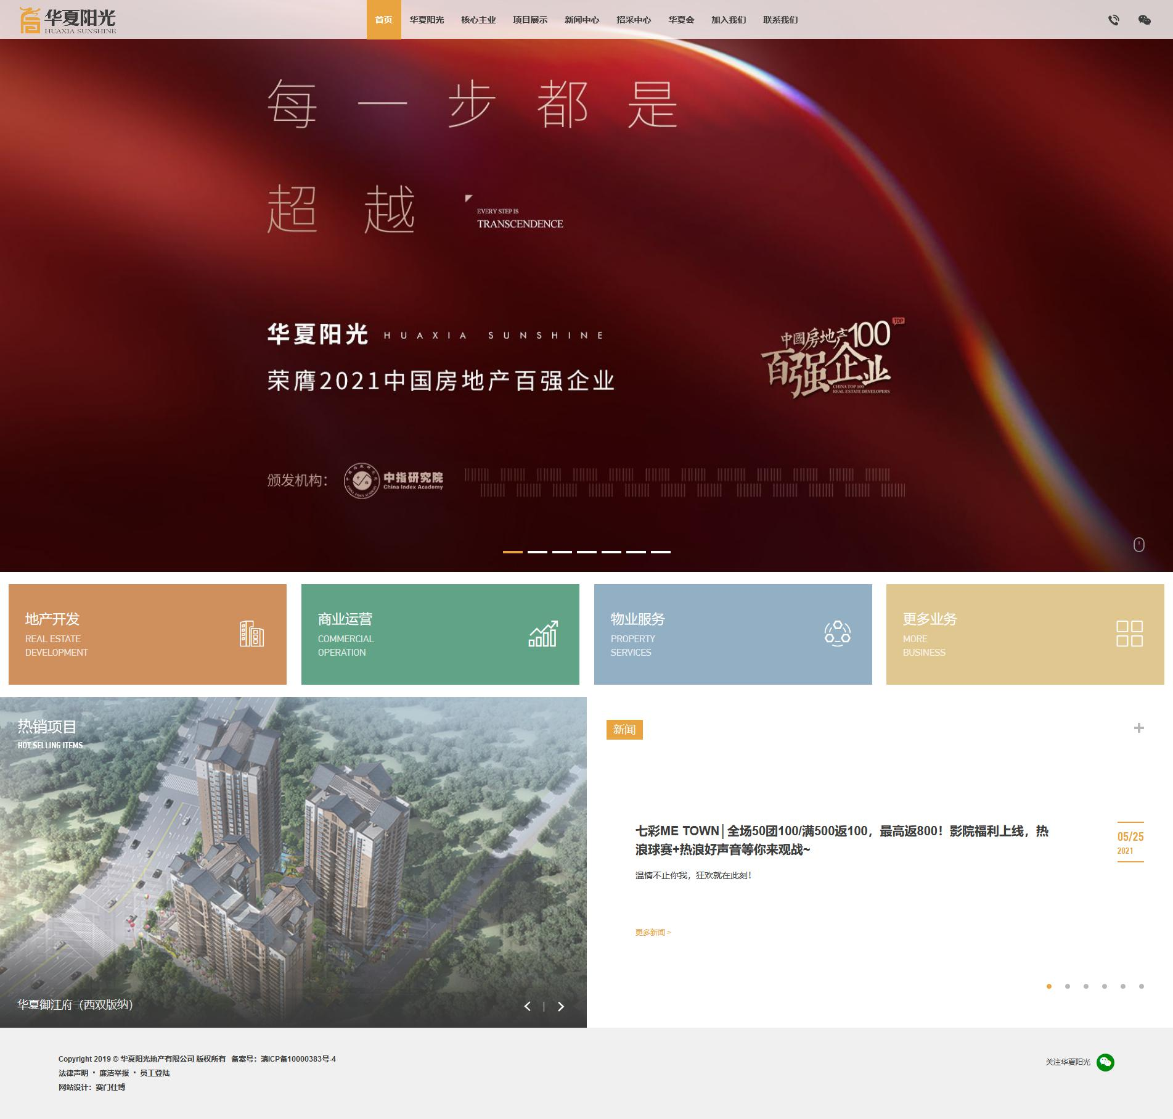Image resolution: width=1173 pixels, height=1119 pixels.
Task: Select the fourth news pagination dot
Action: 1105,986
